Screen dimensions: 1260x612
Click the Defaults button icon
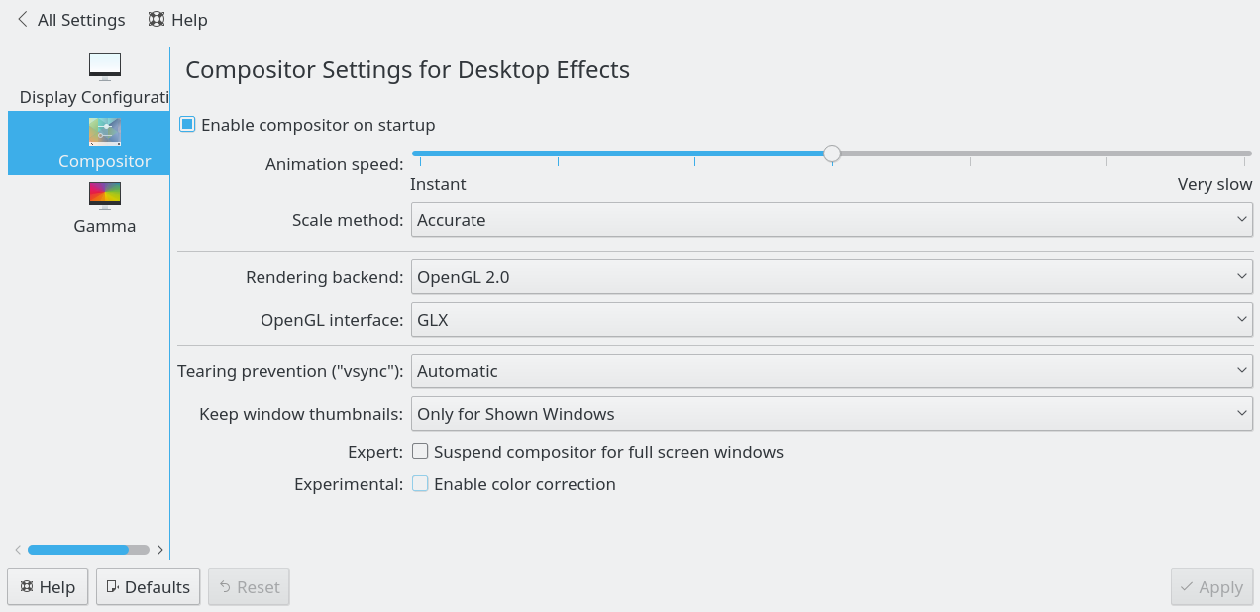point(113,587)
